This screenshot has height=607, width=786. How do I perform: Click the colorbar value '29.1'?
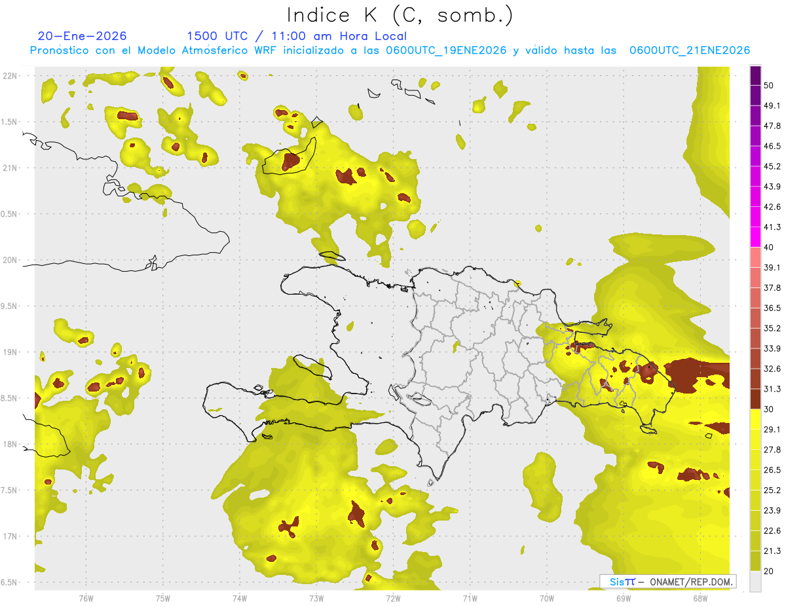point(772,430)
